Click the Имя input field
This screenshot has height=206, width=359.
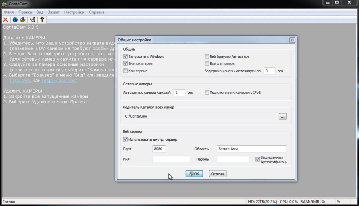pyautogui.click(x=171, y=159)
